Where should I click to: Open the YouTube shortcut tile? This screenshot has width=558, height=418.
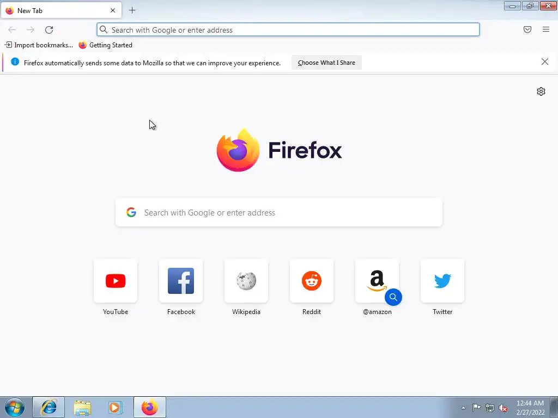pos(116,281)
